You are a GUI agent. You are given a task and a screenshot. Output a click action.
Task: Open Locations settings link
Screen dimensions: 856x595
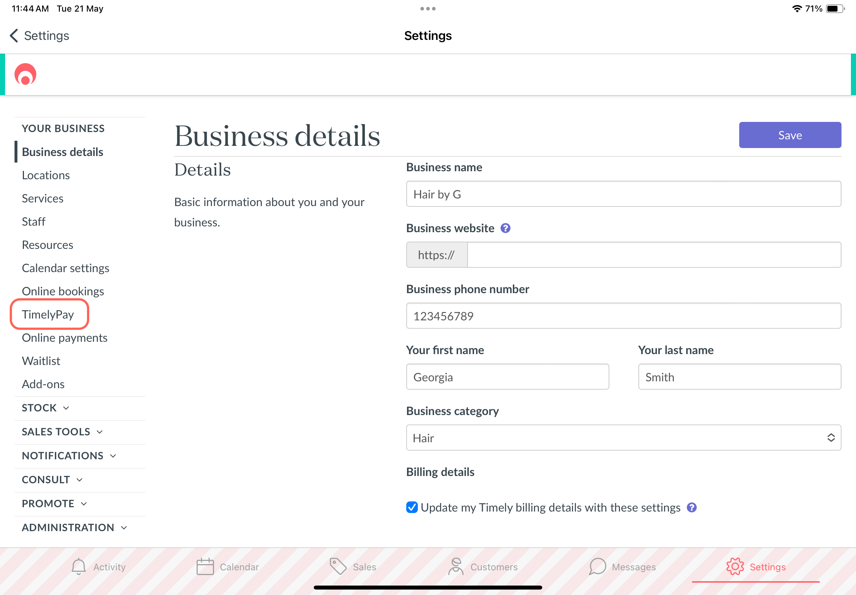[x=46, y=175]
